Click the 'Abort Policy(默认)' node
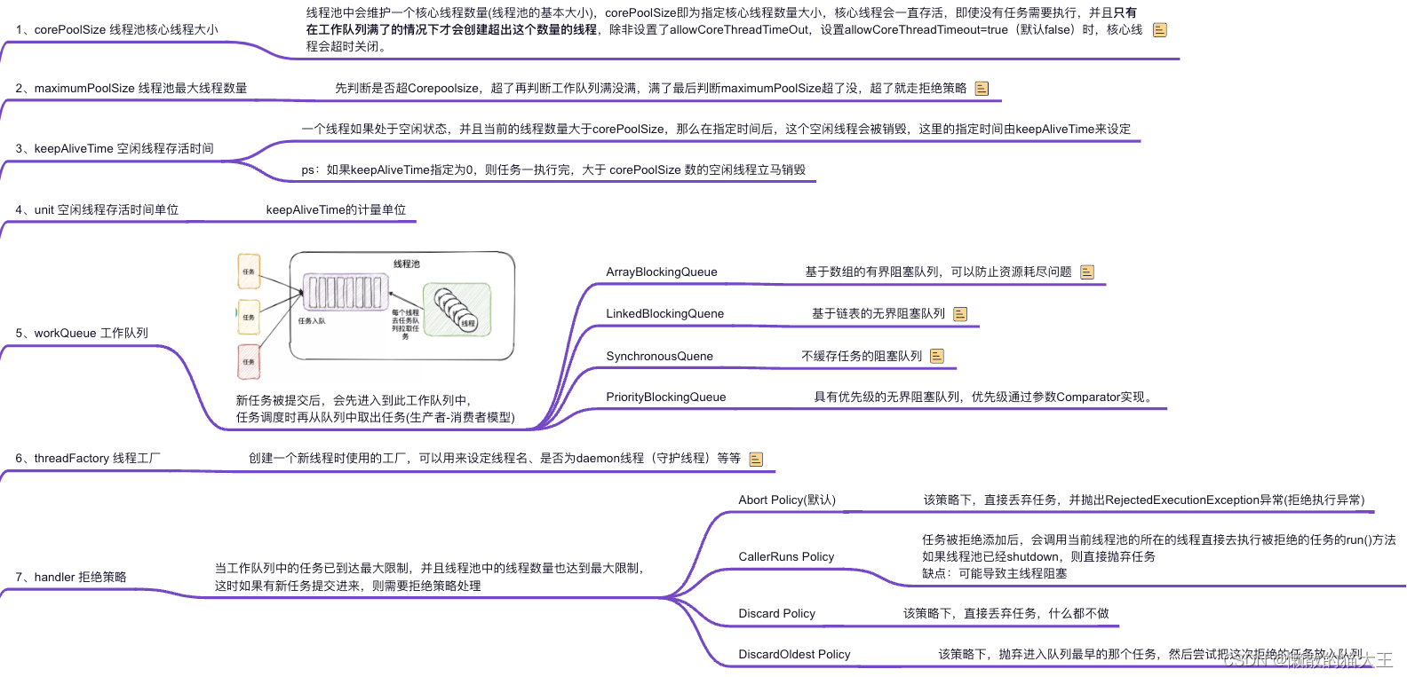The image size is (1407, 677). [x=787, y=500]
